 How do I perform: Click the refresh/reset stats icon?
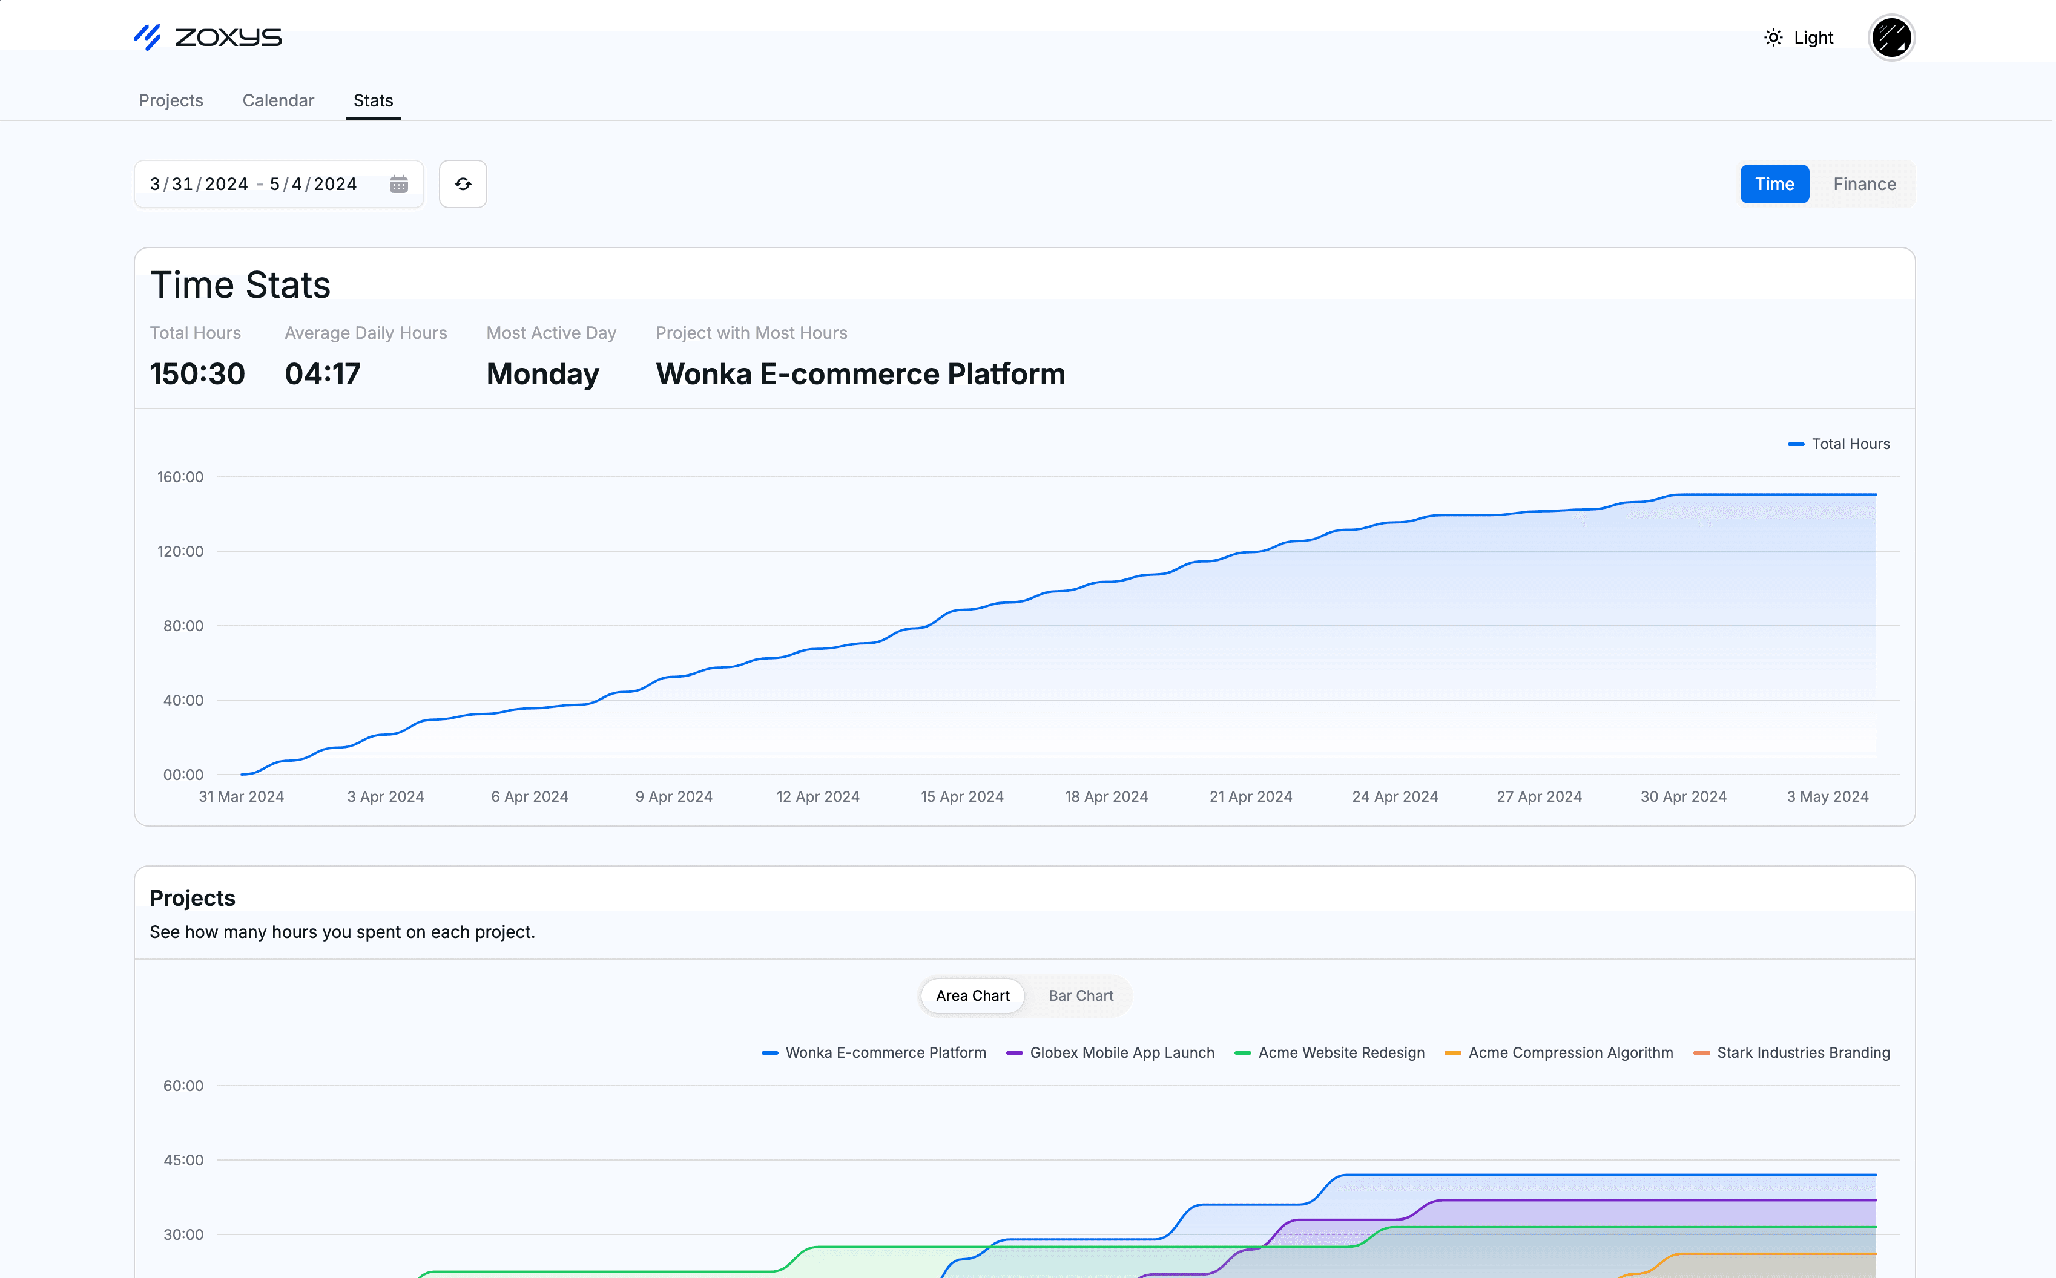(x=463, y=184)
